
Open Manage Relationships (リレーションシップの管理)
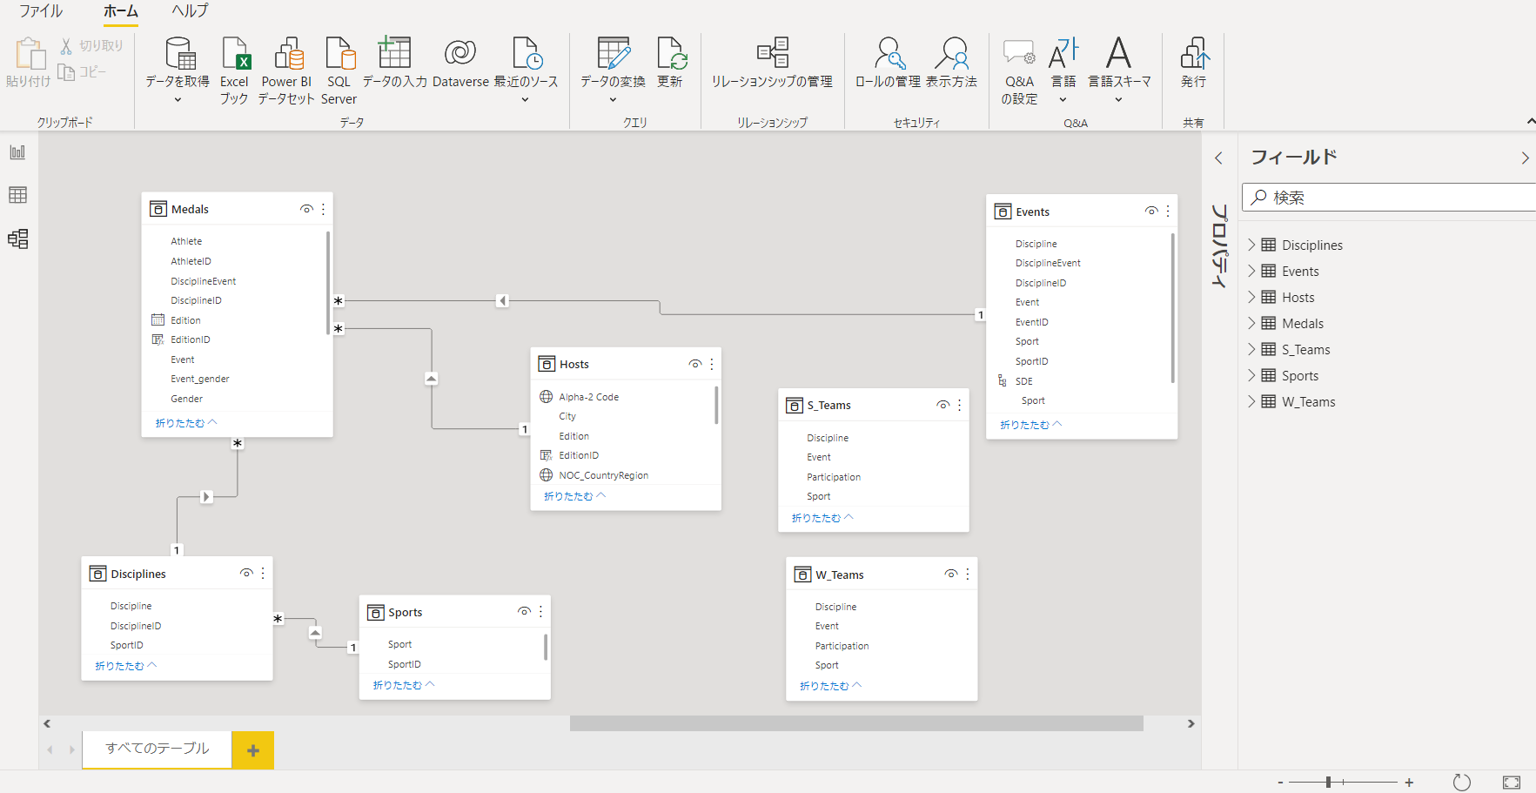point(772,63)
